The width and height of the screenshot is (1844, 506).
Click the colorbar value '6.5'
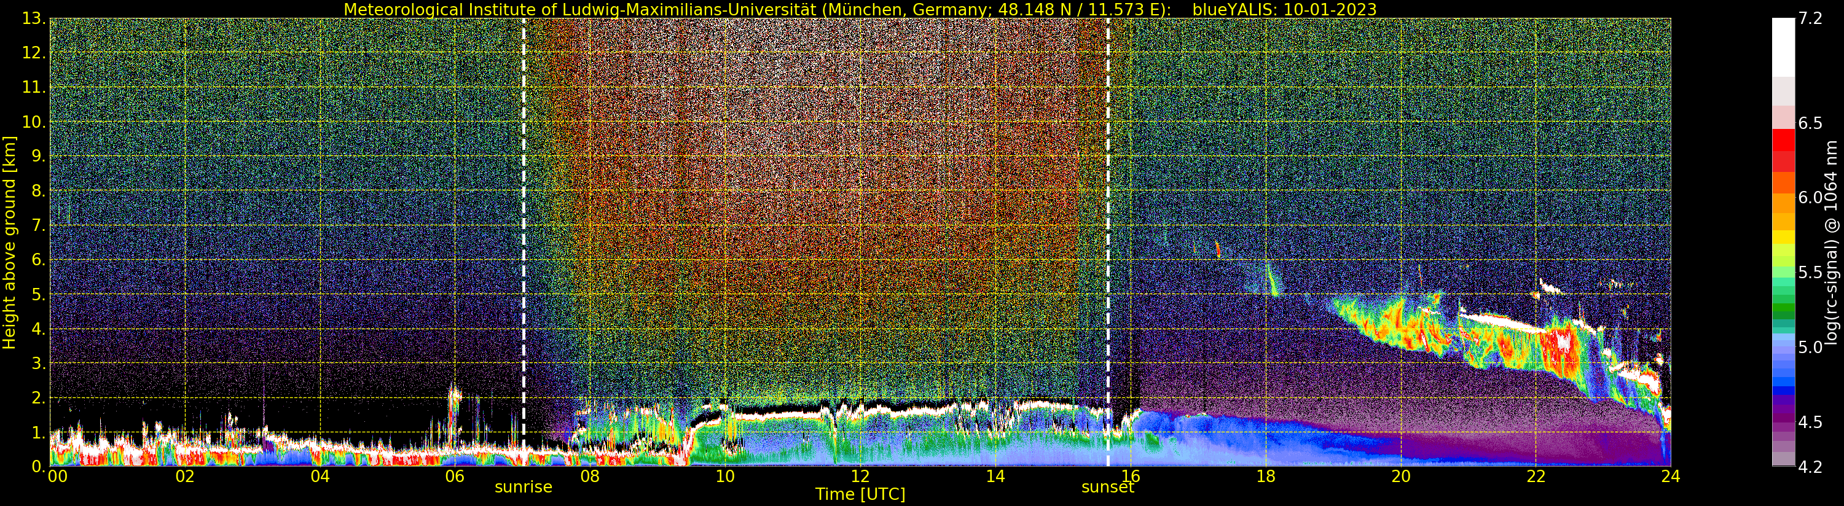pyautogui.click(x=1810, y=123)
